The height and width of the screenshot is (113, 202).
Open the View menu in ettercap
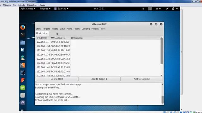[x=62, y=29]
